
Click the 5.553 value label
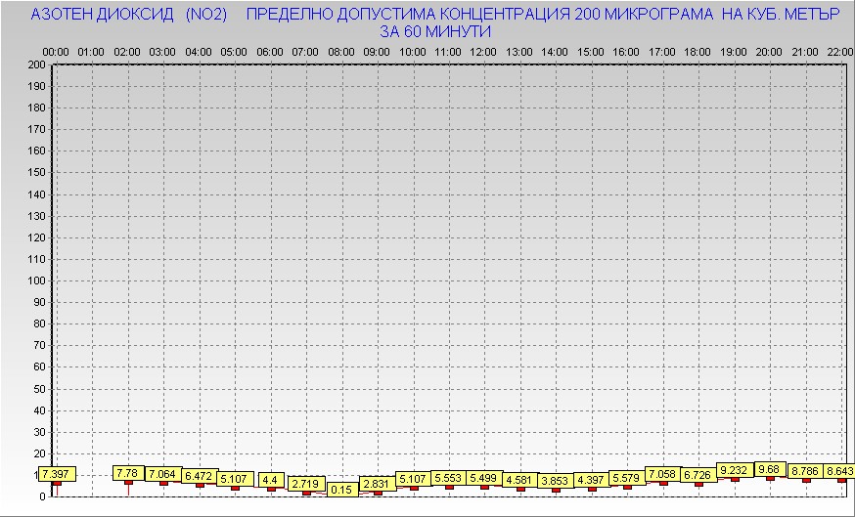[x=449, y=478]
